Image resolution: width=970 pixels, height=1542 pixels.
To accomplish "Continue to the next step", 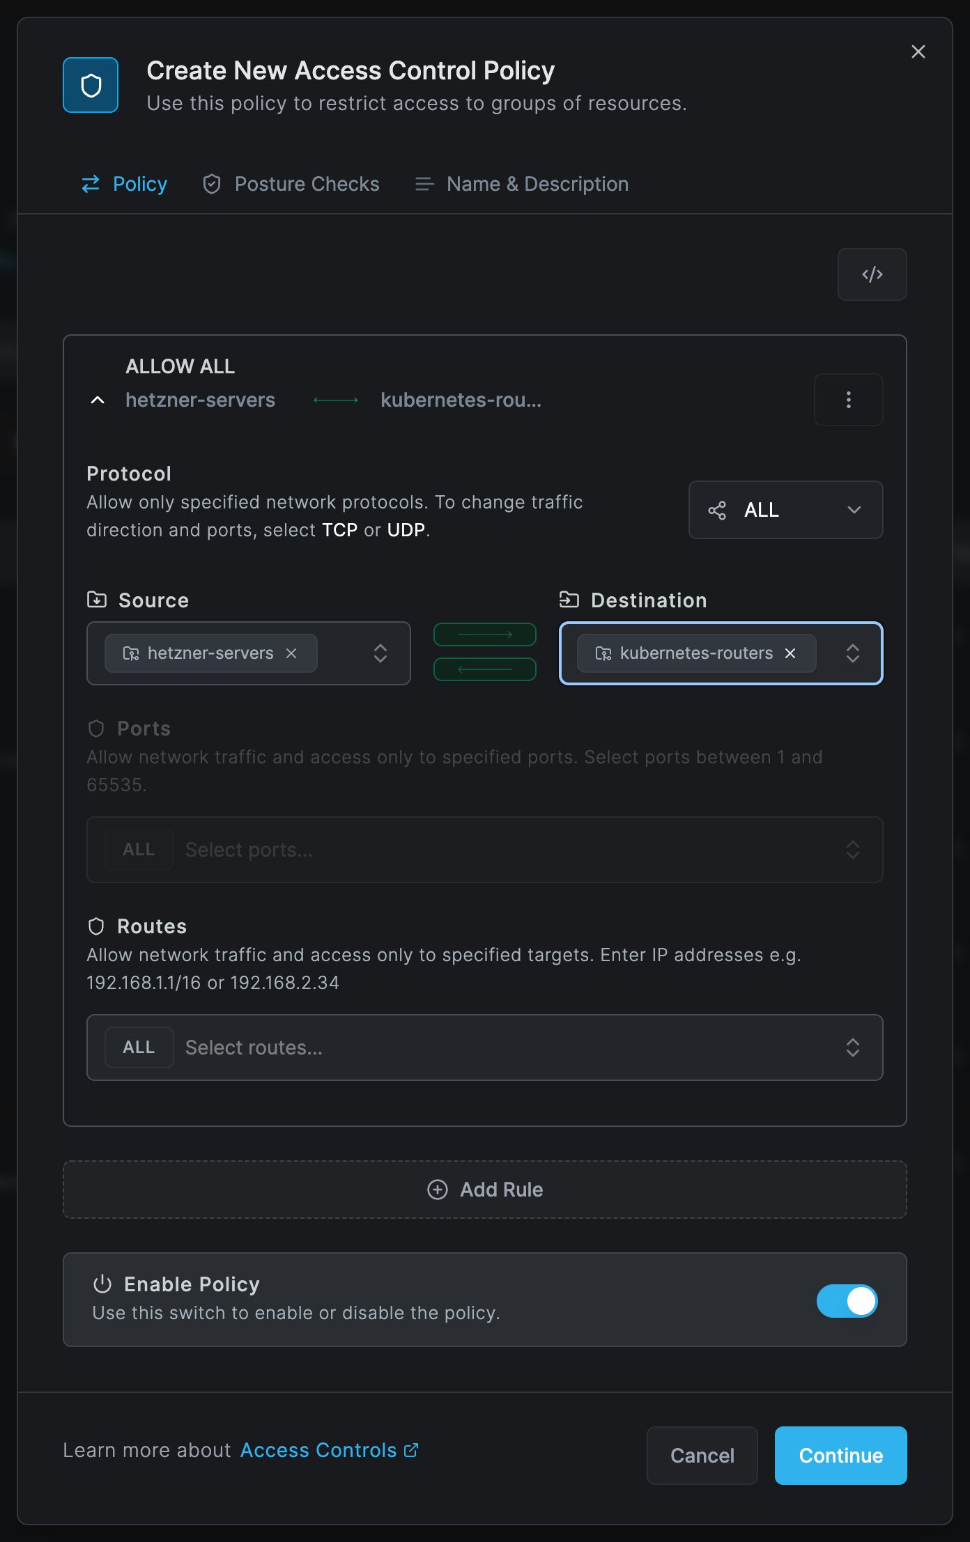I will pos(841,1456).
